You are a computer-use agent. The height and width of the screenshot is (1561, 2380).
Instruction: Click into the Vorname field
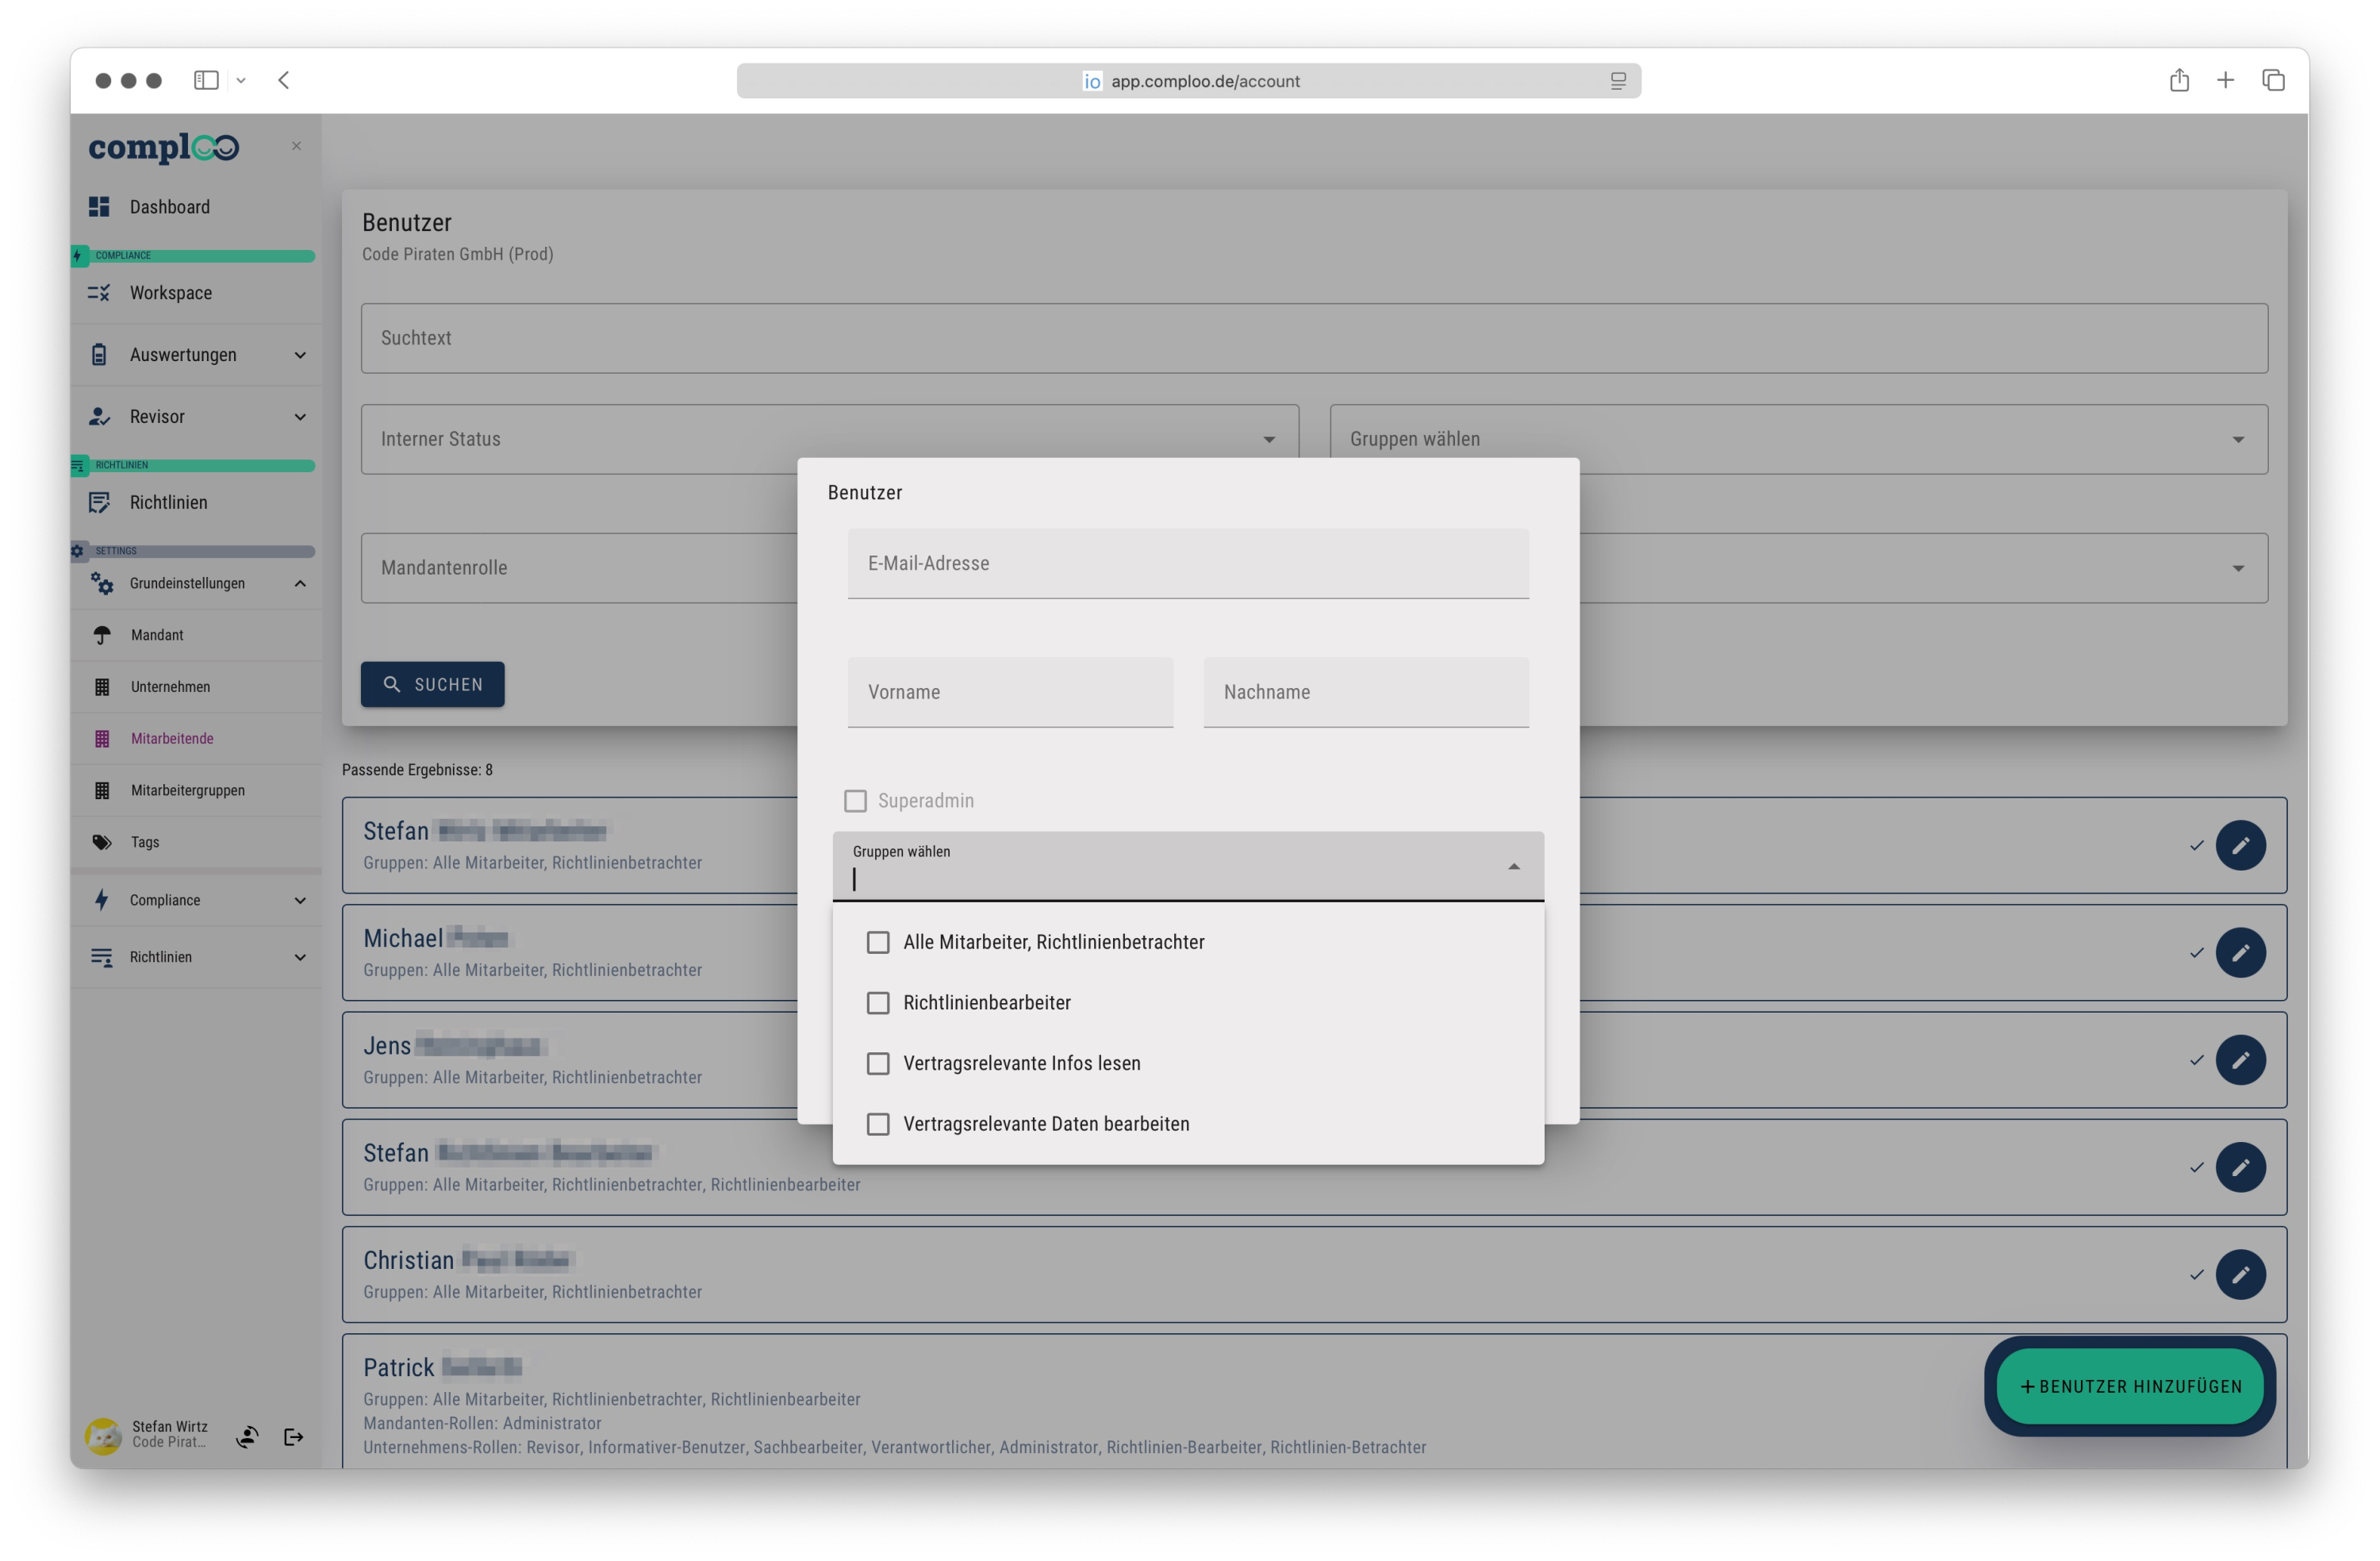pyautogui.click(x=1010, y=693)
